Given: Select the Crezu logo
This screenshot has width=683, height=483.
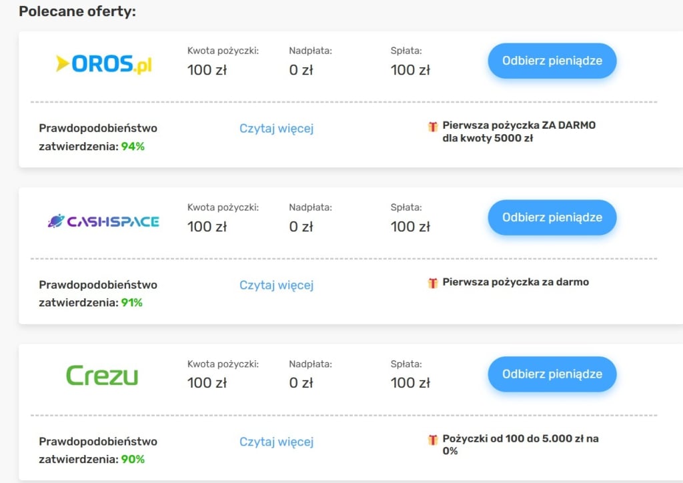Looking at the screenshot, I should 103,375.
